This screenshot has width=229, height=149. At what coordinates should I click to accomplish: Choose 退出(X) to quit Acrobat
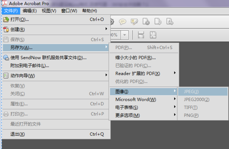[x=56, y=134]
